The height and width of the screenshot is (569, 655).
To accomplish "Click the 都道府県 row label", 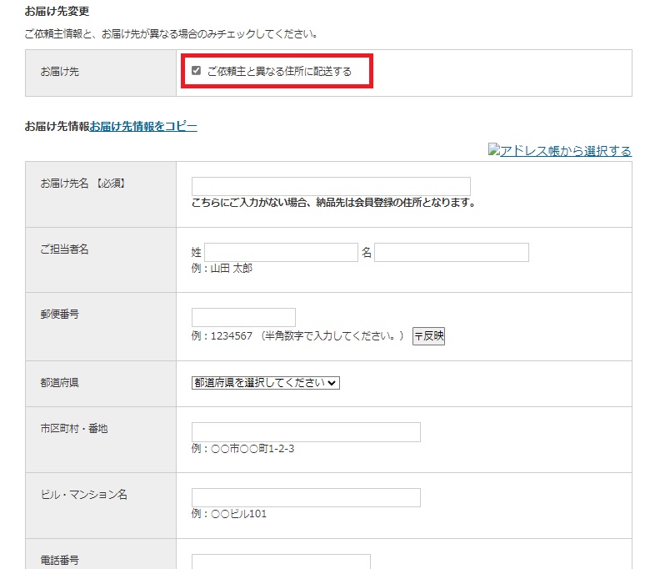I will coord(59,382).
